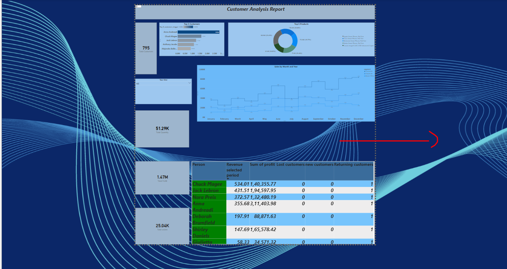
Task: Click the Sales by Month and Year title
Action: tap(286, 67)
